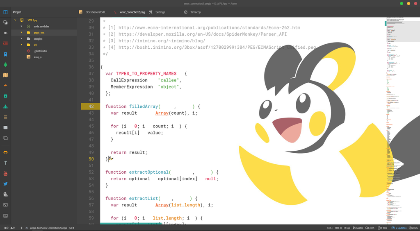Click the yellow three-bars menu icon

[x=5, y=117]
